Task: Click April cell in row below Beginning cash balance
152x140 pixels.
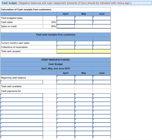Action: pyautogui.click(x=66, y=82)
